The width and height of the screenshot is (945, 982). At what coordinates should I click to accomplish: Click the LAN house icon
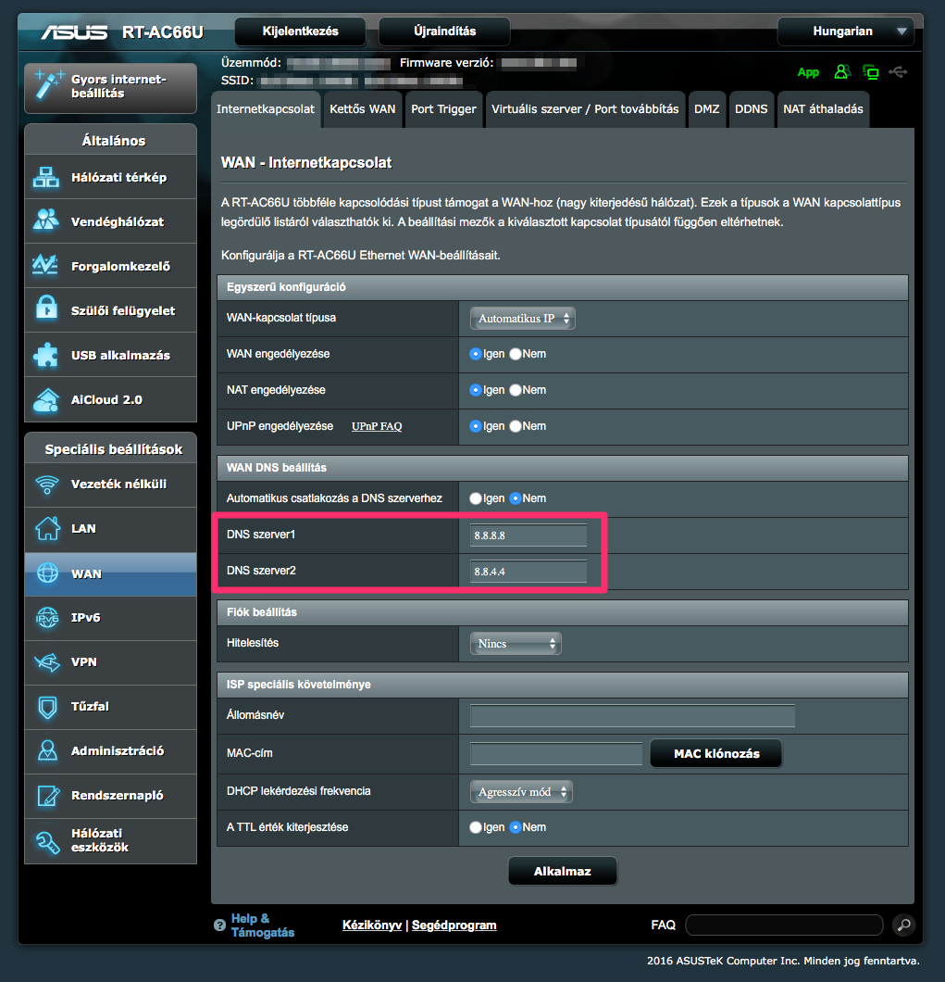pyautogui.click(x=47, y=528)
